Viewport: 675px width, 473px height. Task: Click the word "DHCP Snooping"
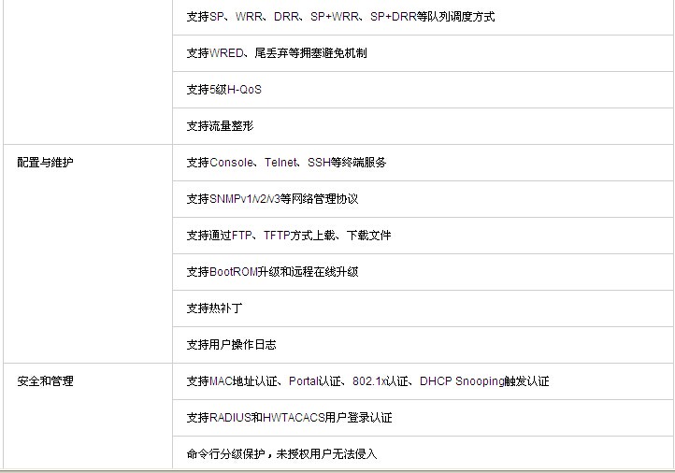coord(461,381)
